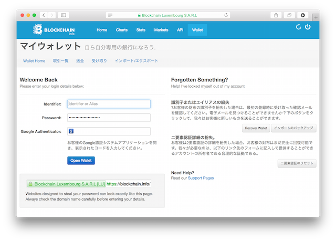Viewport: 336px width, 241px height.
Task: Open Safari share menu icon
Action: pos(276,15)
